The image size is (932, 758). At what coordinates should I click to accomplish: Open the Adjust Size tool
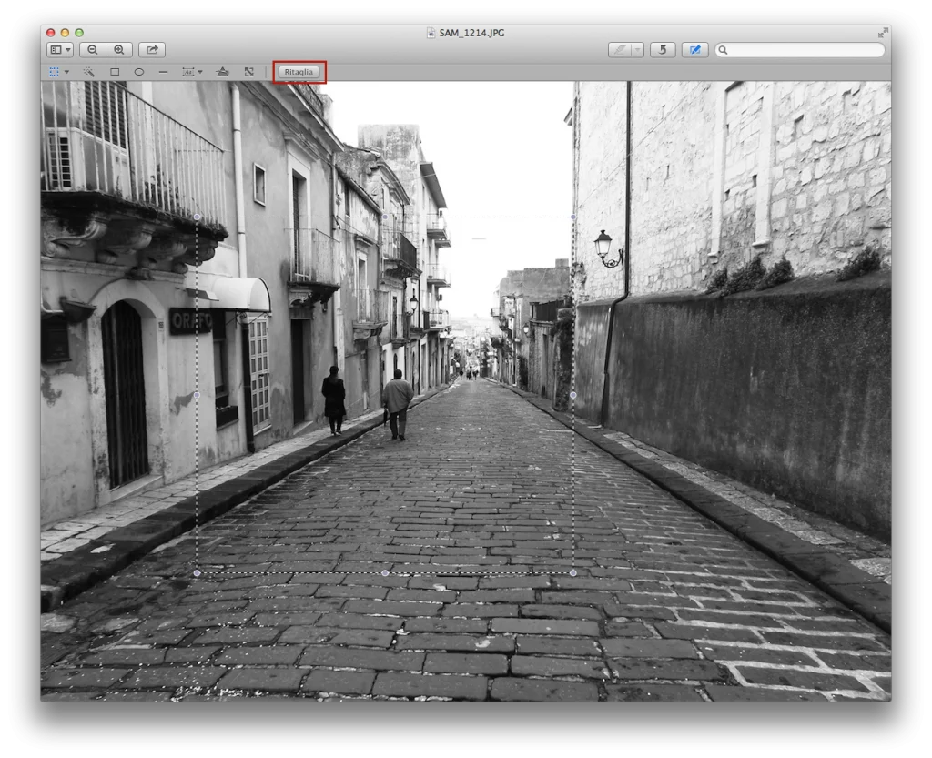pos(249,72)
